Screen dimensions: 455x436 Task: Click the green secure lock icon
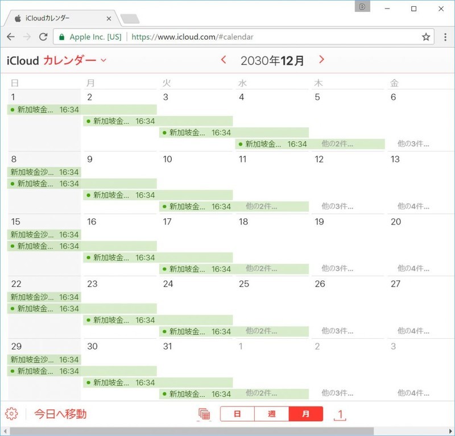pos(61,37)
